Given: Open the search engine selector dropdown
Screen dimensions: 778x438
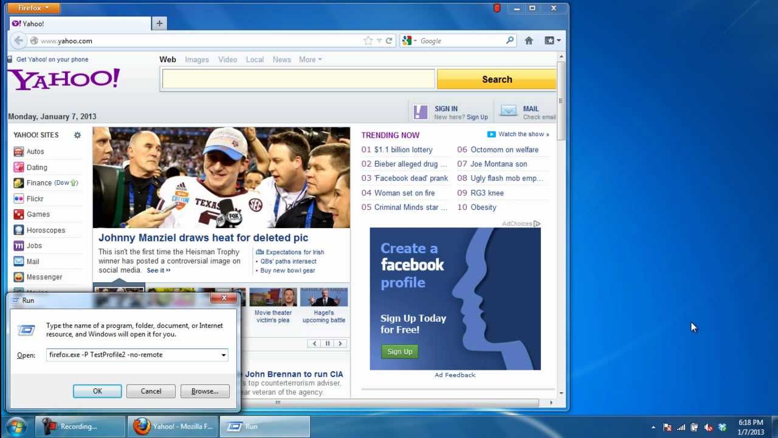Looking at the screenshot, I should pyautogui.click(x=408, y=41).
